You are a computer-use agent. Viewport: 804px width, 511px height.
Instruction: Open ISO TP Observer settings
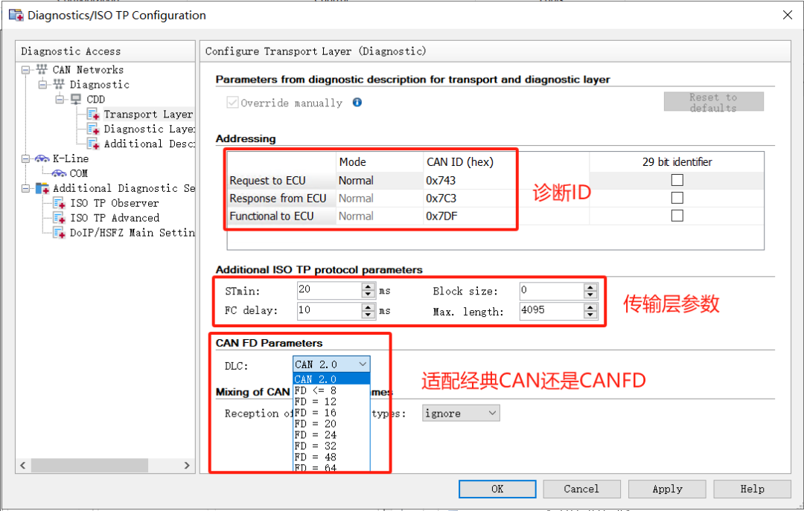tap(115, 203)
